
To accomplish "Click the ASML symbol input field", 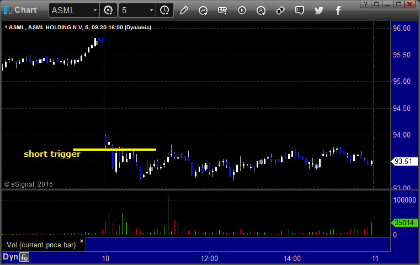I will (x=71, y=10).
